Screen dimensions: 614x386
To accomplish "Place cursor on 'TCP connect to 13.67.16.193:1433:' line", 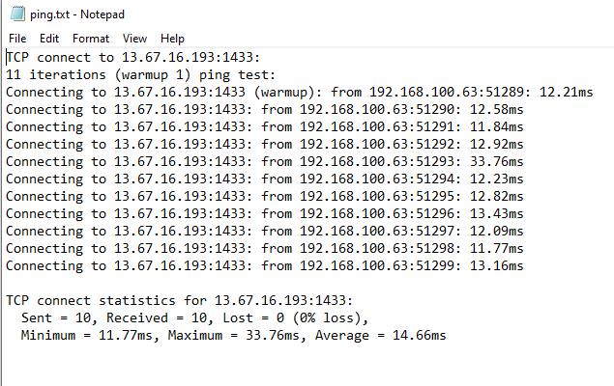I will pyautogui.click(x=133, y=58).
